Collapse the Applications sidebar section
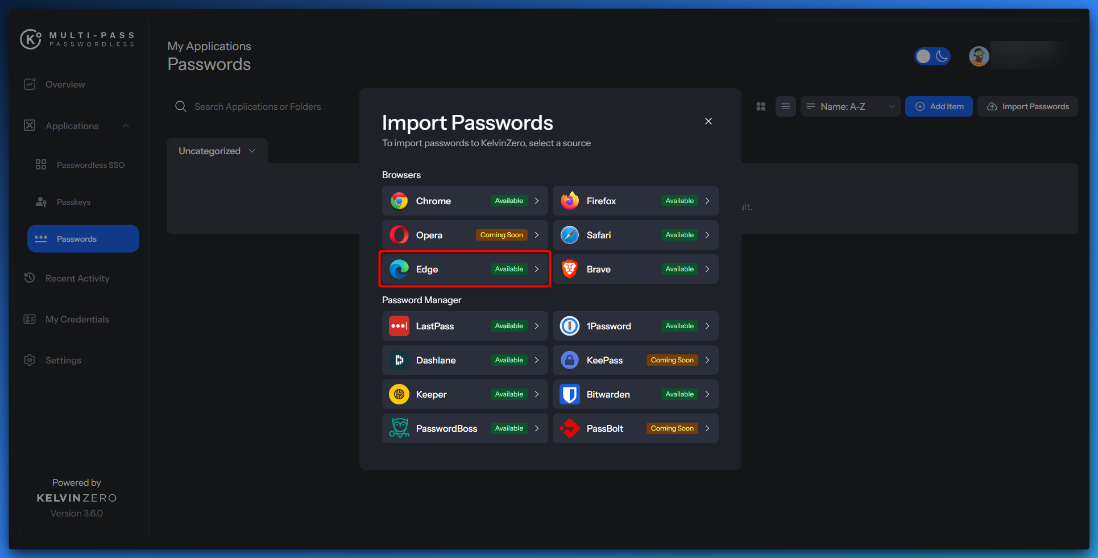Viewport: 1098px width, 558px height. 126,126
